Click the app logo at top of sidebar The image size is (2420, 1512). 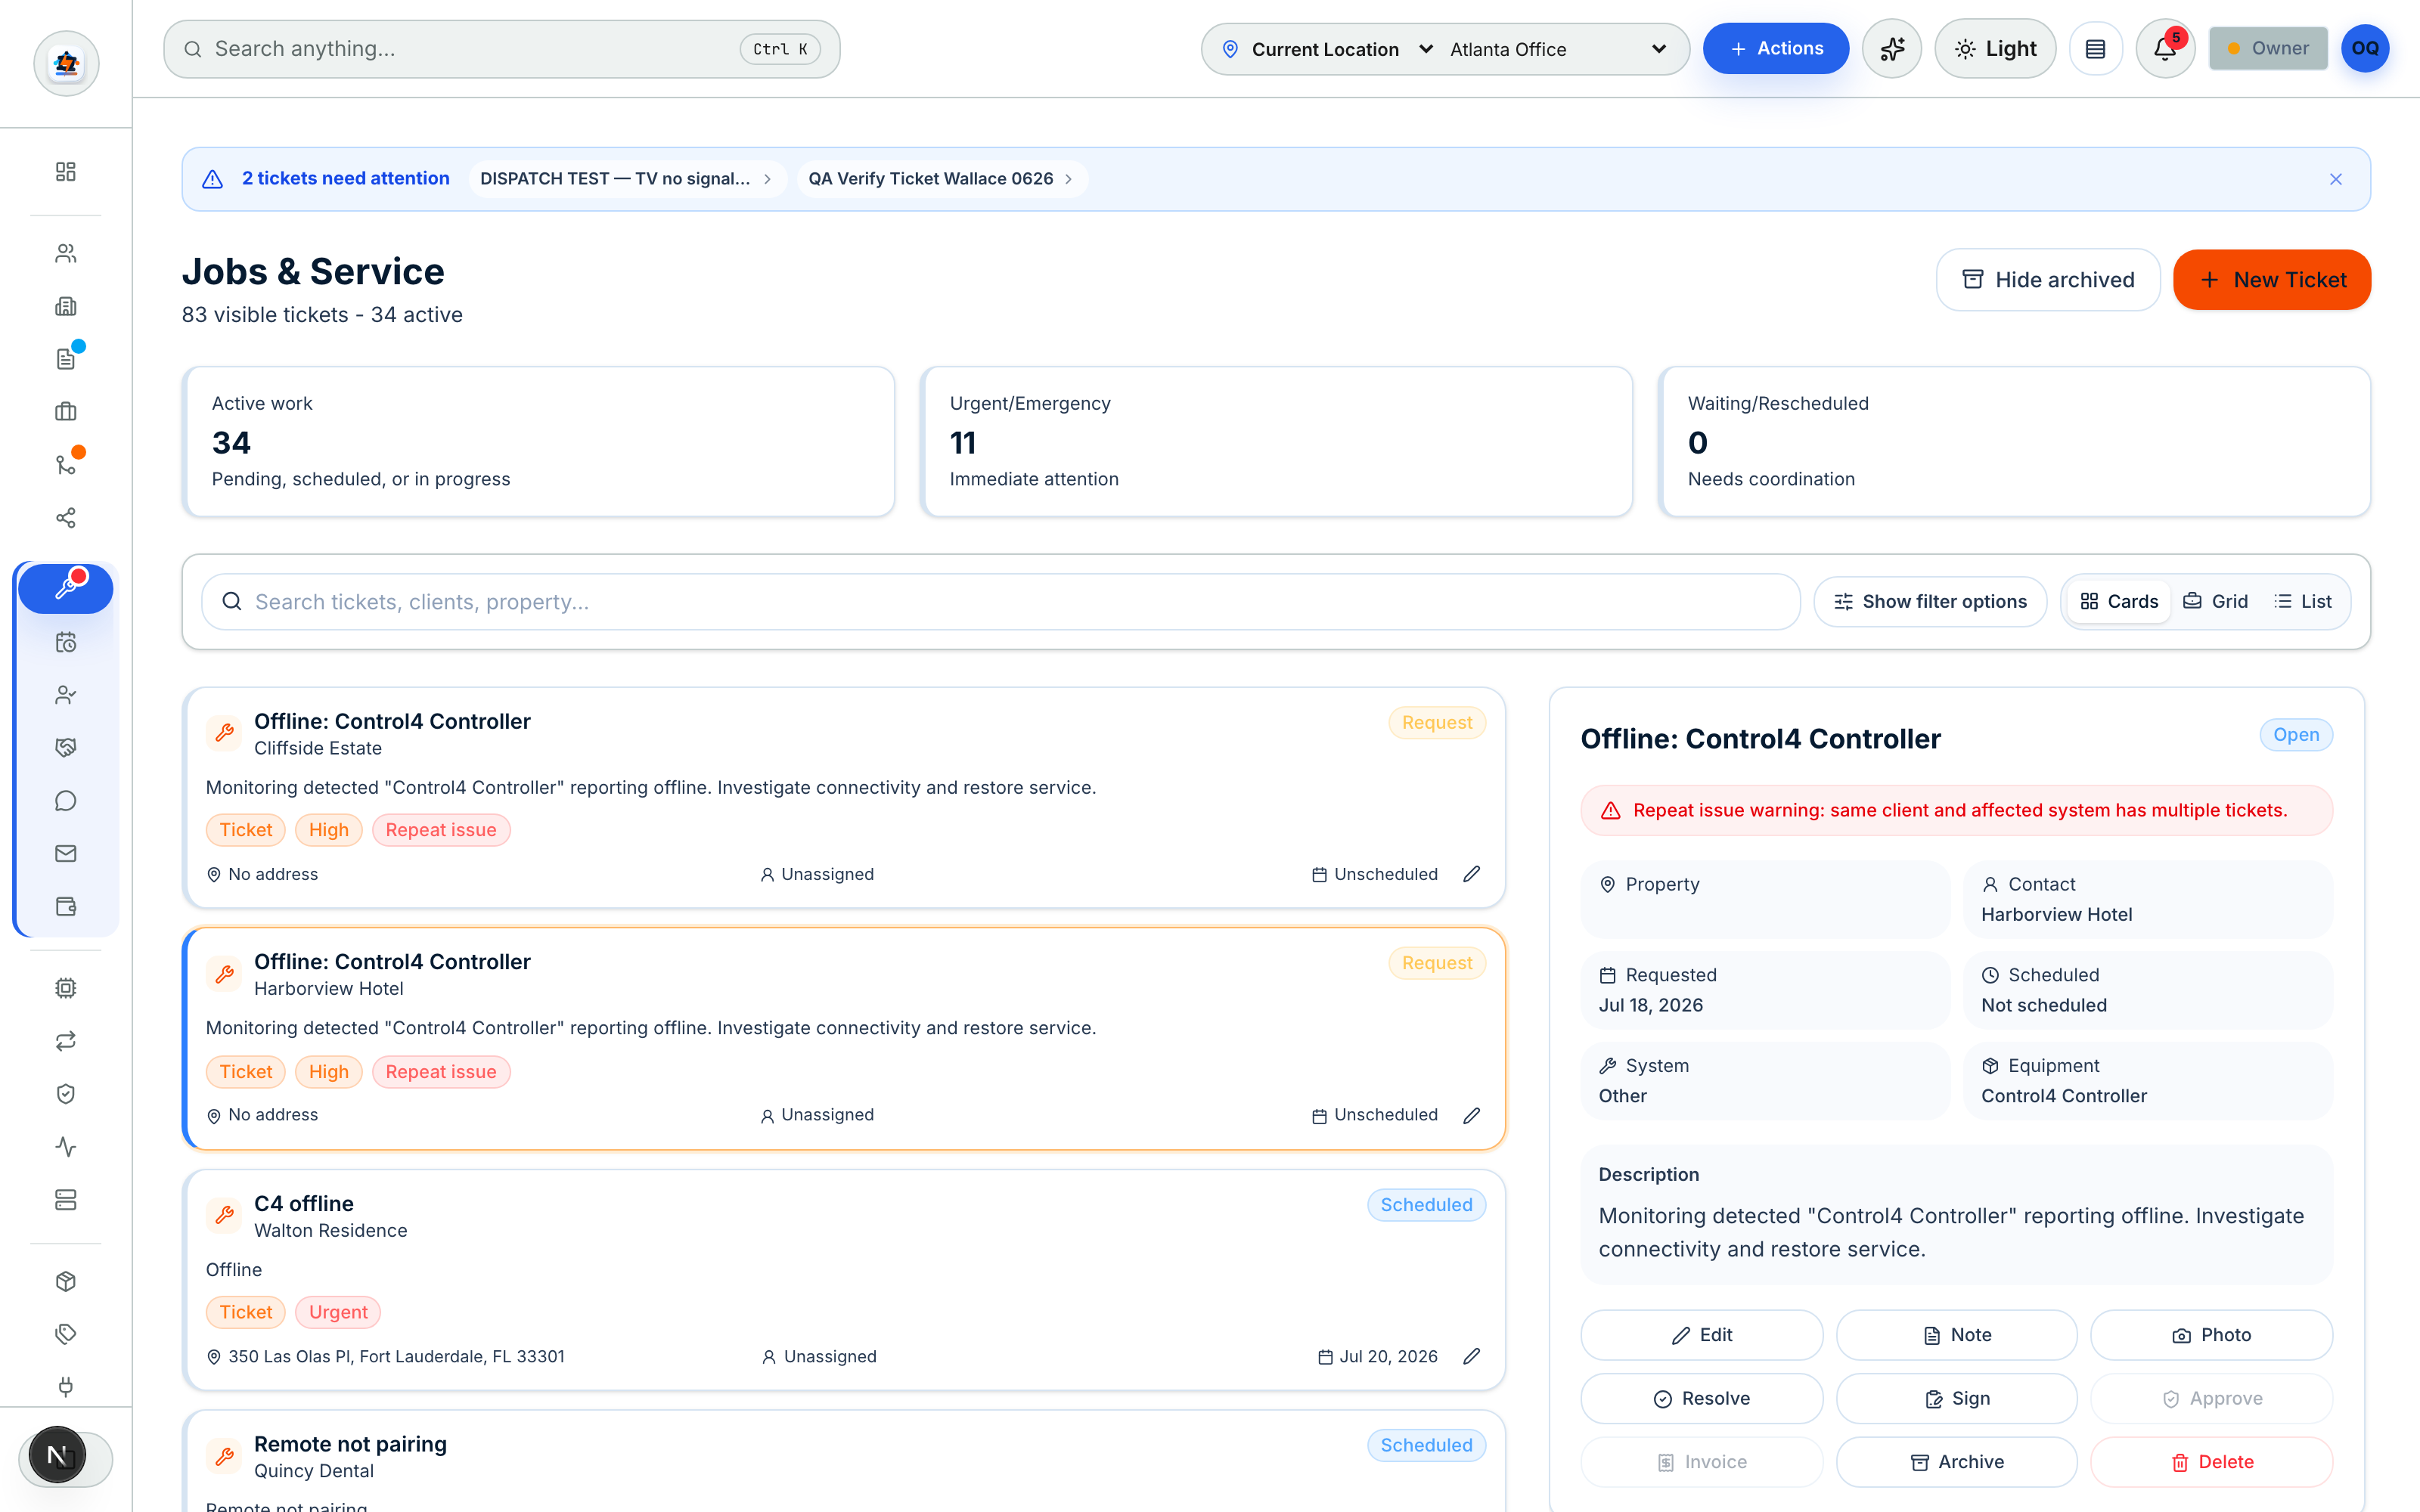pos(66,64)
